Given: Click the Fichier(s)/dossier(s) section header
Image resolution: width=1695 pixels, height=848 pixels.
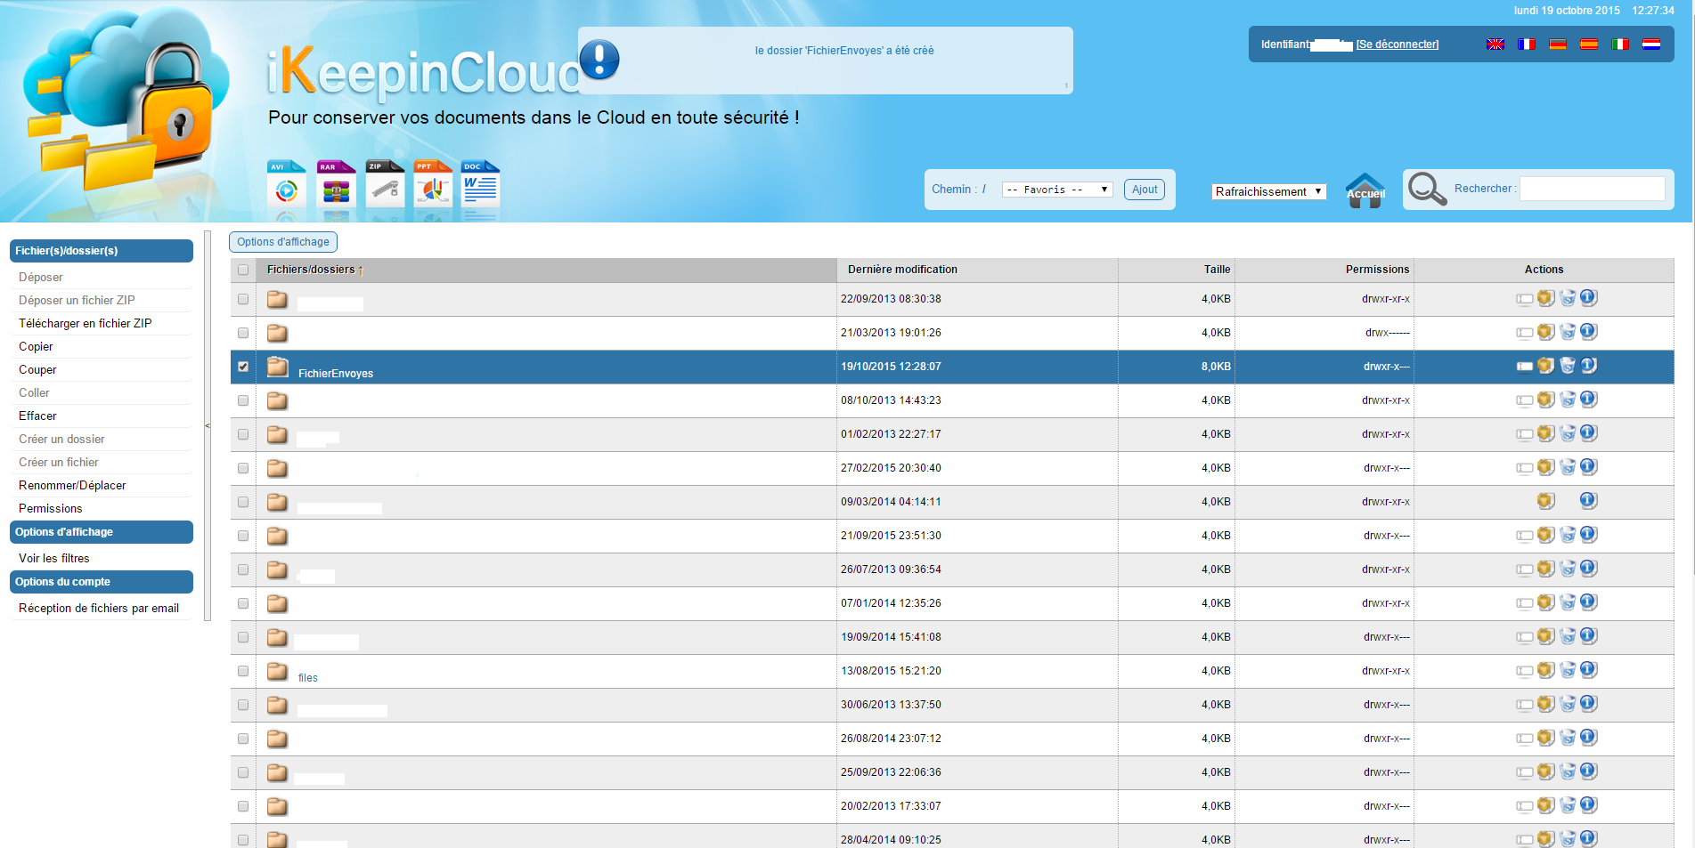Looking at the screenshot, I should point(102,251).
